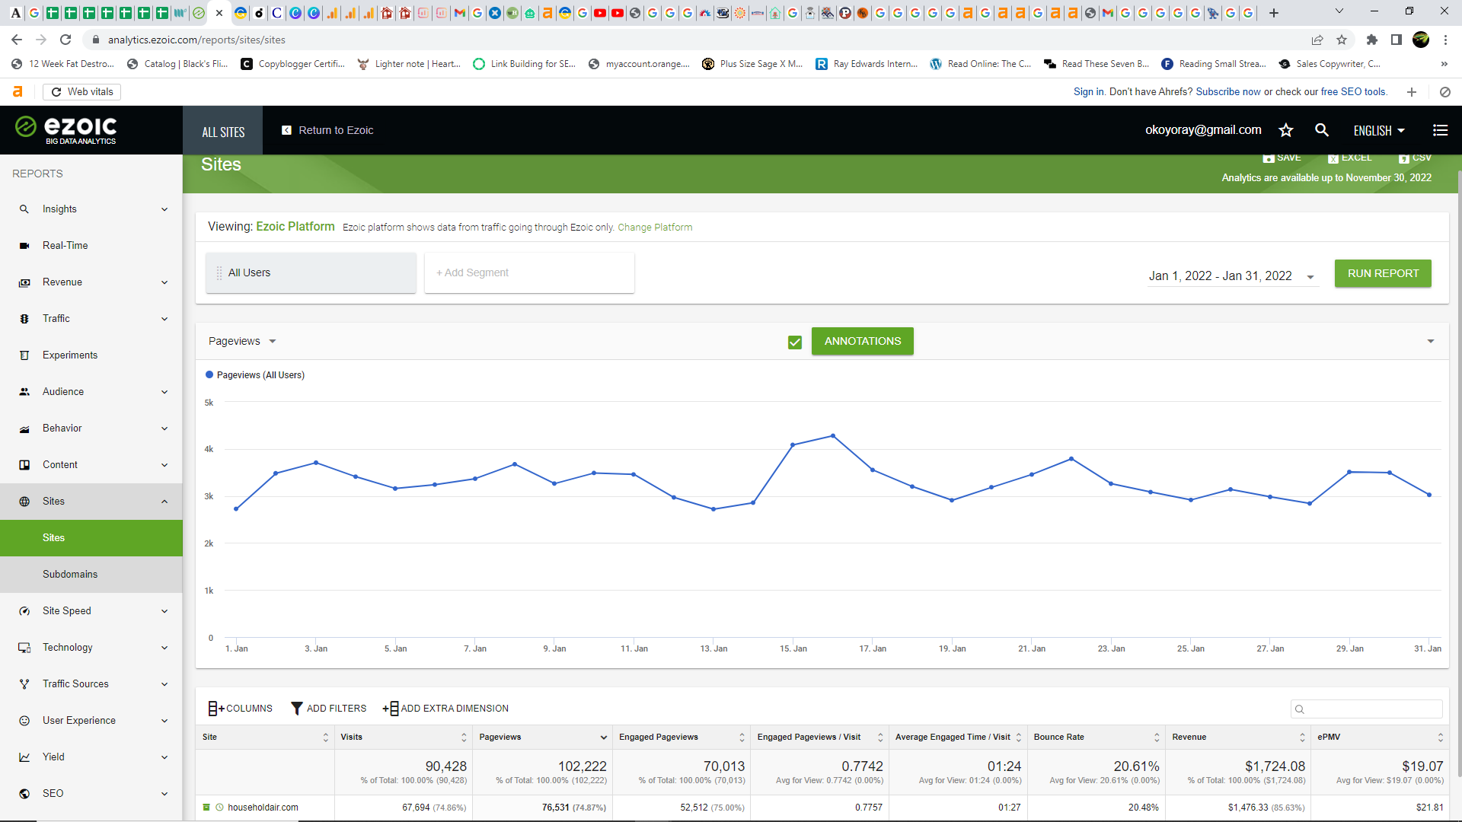Sort by Pageviews column arrow
Screen dimensions: 1462x822
click(604, 738)
